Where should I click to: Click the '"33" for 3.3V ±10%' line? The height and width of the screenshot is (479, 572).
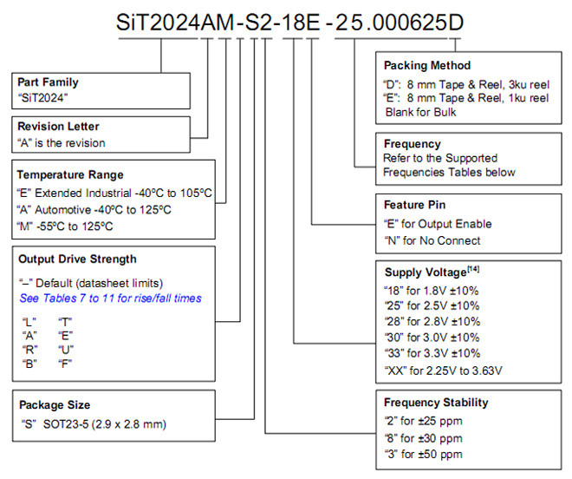click(x=432, y=353)
